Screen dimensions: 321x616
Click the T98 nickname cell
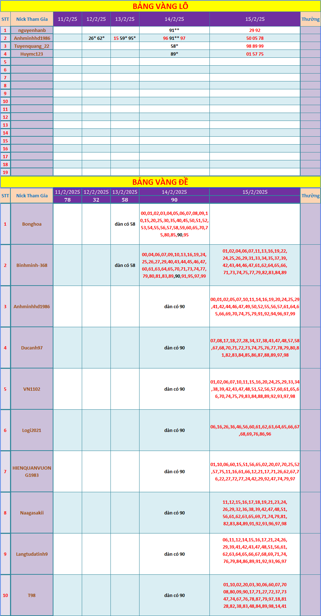(32, 595)
